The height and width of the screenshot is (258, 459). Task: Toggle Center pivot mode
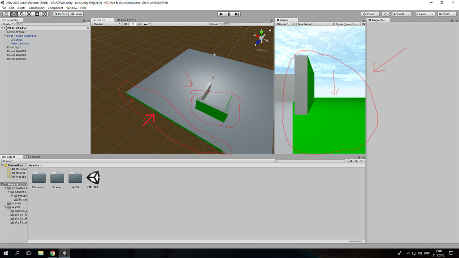point(61,14)
